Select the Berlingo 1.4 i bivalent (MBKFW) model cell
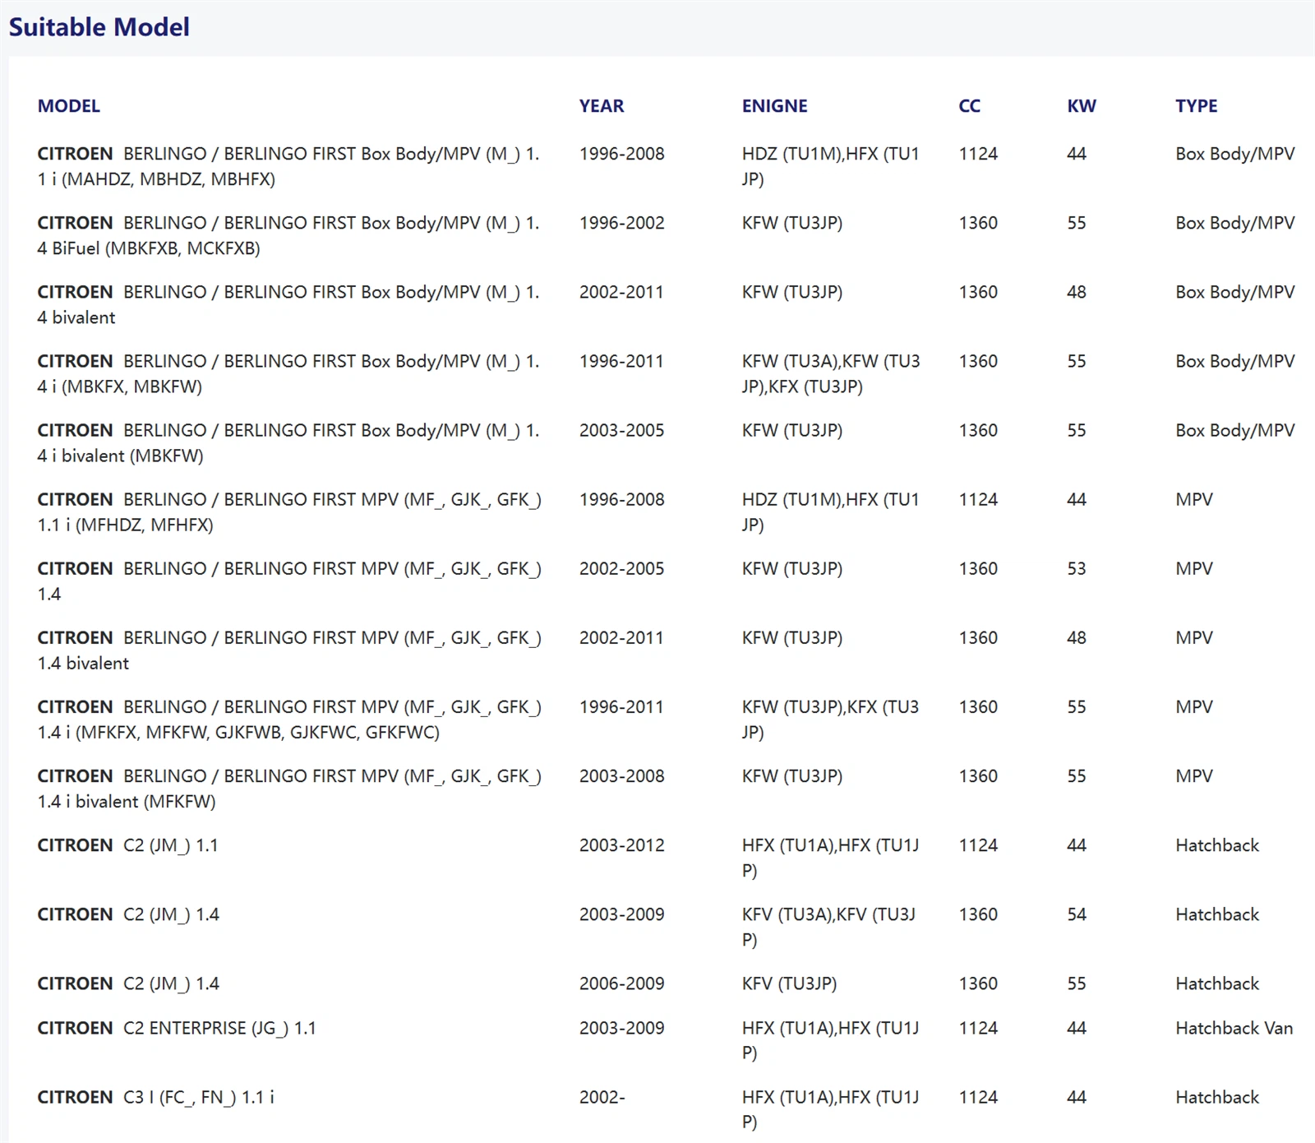 288,442
